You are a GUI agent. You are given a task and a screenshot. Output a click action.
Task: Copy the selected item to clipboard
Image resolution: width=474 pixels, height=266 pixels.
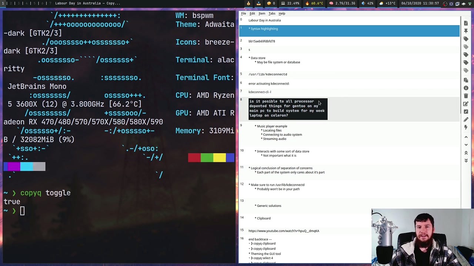coord(466,80)
